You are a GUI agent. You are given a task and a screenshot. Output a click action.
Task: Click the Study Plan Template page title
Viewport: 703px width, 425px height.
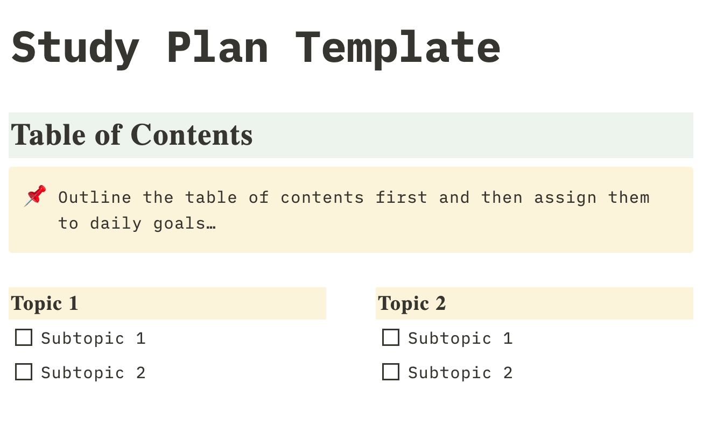click(x=256, y=47)
